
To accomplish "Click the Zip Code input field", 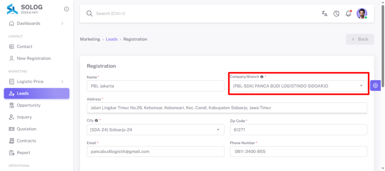I will [299, 130].
